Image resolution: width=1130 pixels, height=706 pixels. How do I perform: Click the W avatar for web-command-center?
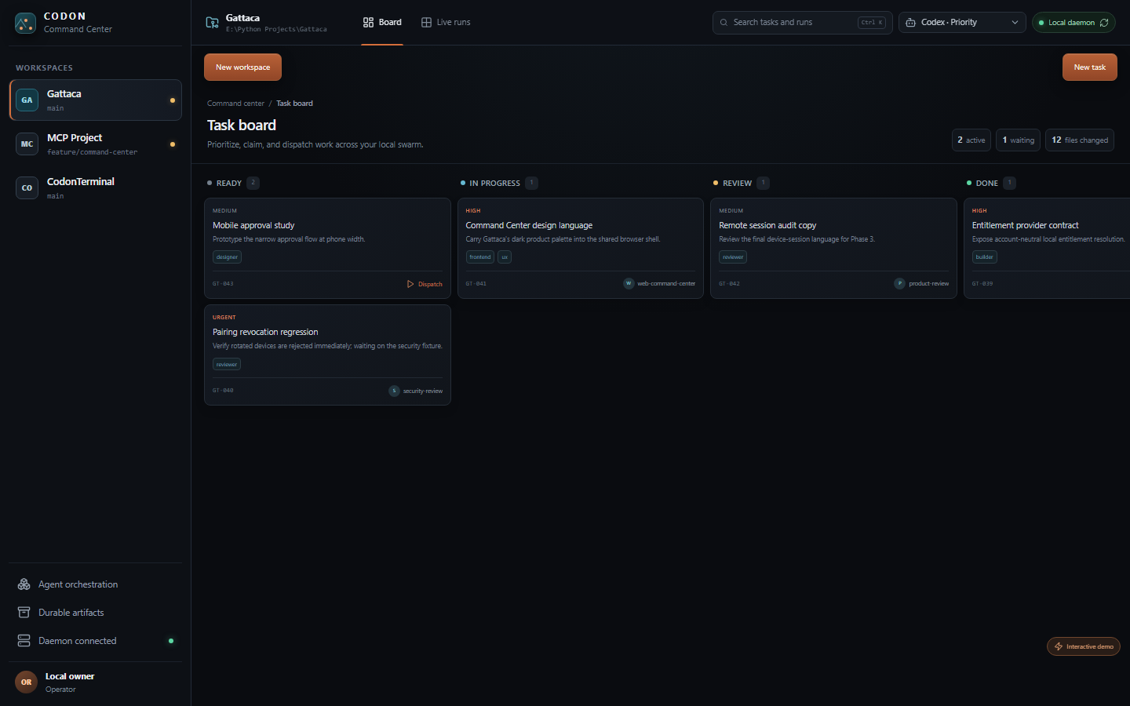[629, 284]
